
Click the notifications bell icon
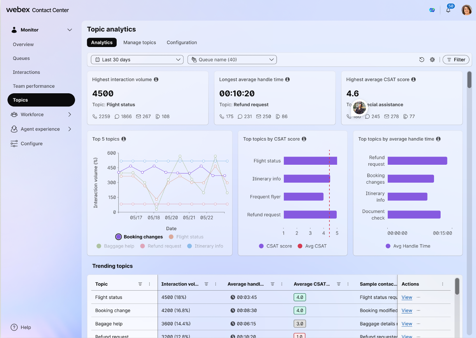[x=448, y=10]
